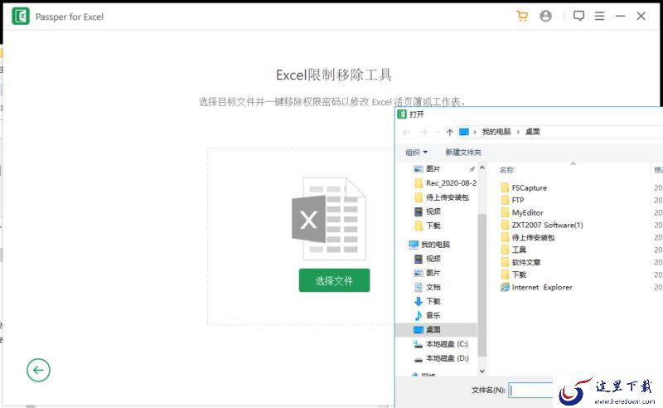Click 新建文件夹 button
The height and width of the screenshot is (408, 663).
[463, 153]
